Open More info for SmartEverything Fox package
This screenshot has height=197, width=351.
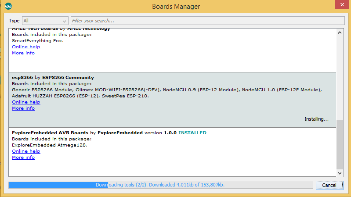(x=23, y=53)
